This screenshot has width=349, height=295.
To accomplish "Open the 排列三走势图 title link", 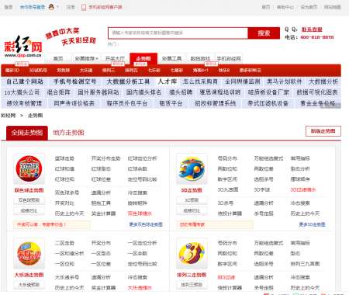I will click(x=192, y=275).
